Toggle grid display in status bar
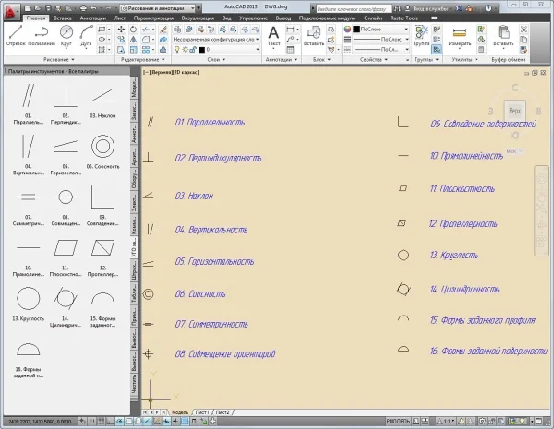The image size is (554, 429). [x=101, y=422]
